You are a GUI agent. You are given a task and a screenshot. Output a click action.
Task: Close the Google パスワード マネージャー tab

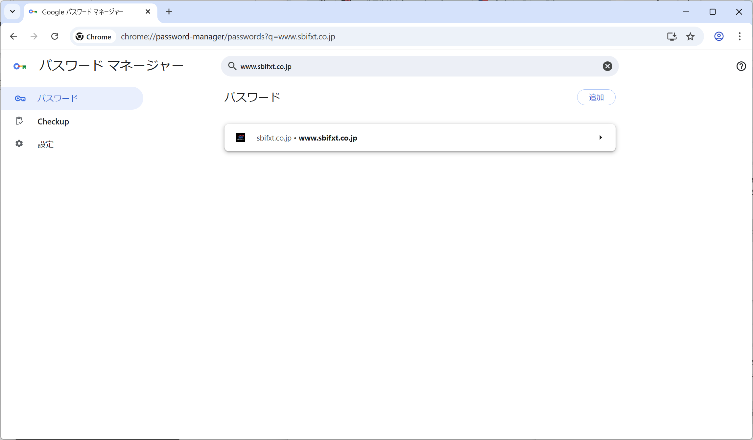(148, 11)
